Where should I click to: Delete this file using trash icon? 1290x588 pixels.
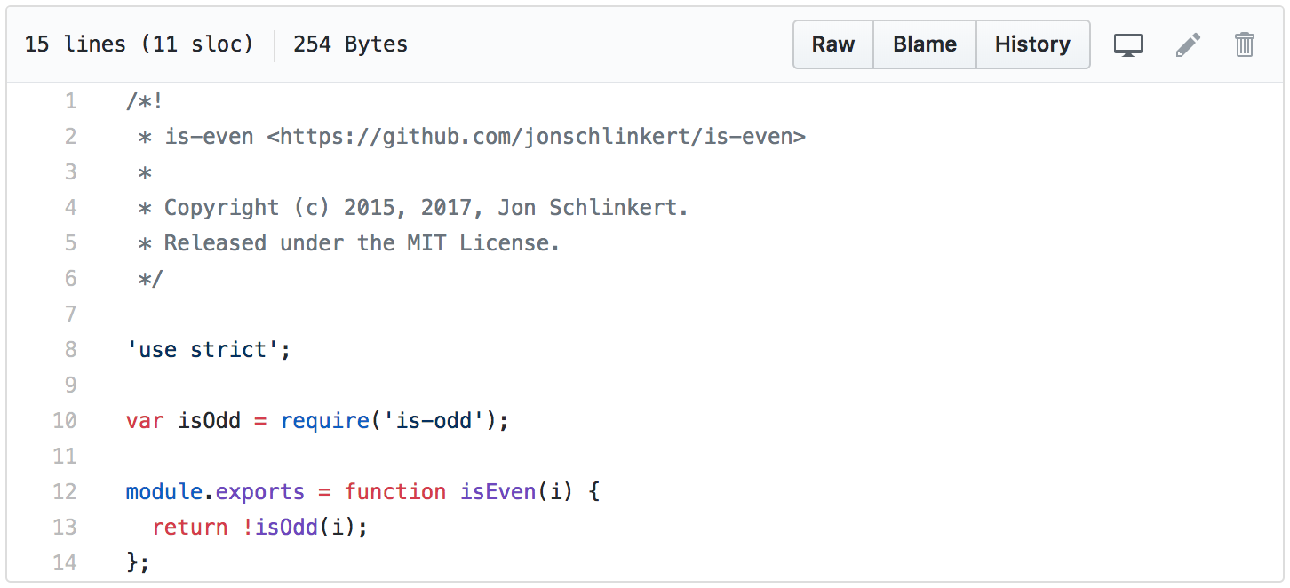(1245, 44)
